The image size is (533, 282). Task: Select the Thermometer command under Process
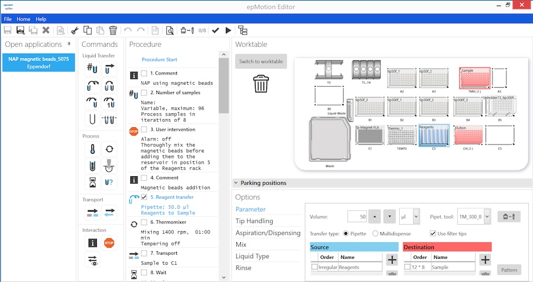[93, 149]
